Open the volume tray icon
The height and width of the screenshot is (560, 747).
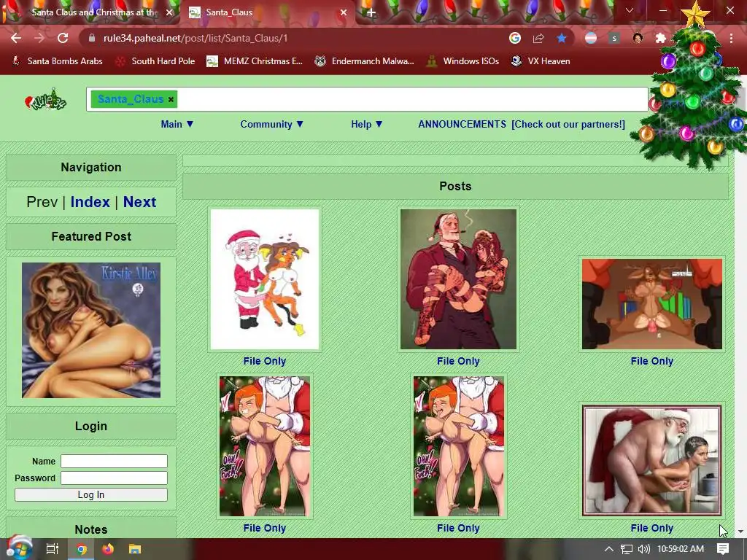(x=643, y=549)
